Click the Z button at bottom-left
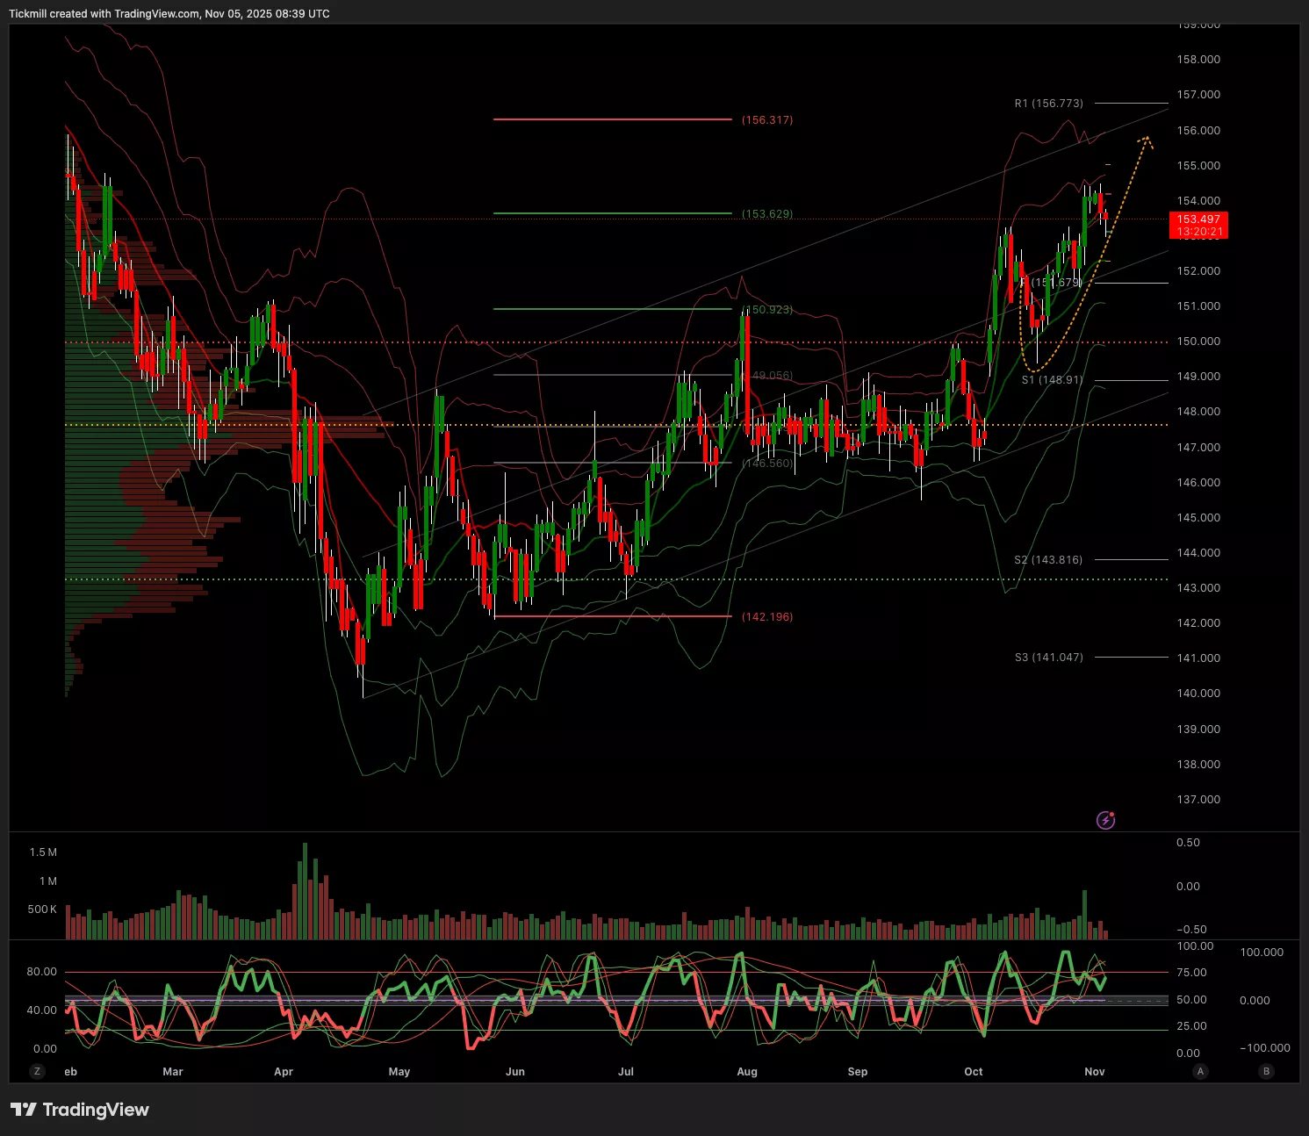 tap(37, 1071)
